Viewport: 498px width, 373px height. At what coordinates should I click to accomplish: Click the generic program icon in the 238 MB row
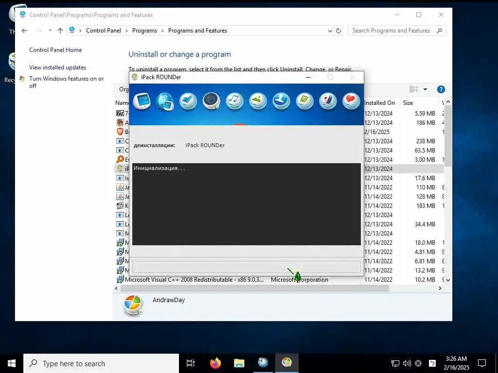120,141
